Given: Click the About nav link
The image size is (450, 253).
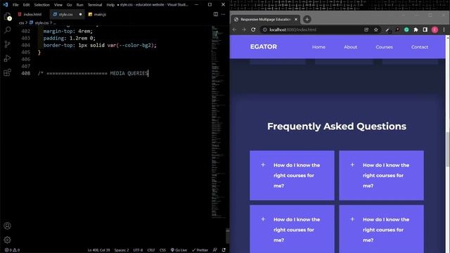Looking at the screenshot, I should pos(350,47).
